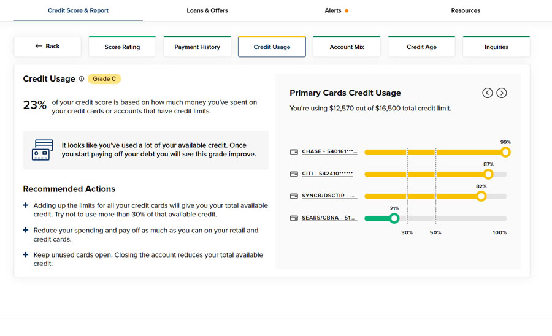Screen dimensions: 552x336
Task: Click the card icon next to SYNCB/DSCTIR
Action: coord(294,196)
